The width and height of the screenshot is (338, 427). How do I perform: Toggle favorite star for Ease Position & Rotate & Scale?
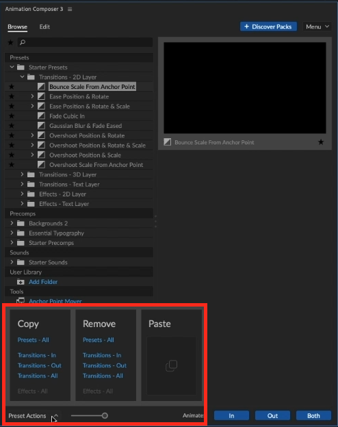click(x=12, y=106)
